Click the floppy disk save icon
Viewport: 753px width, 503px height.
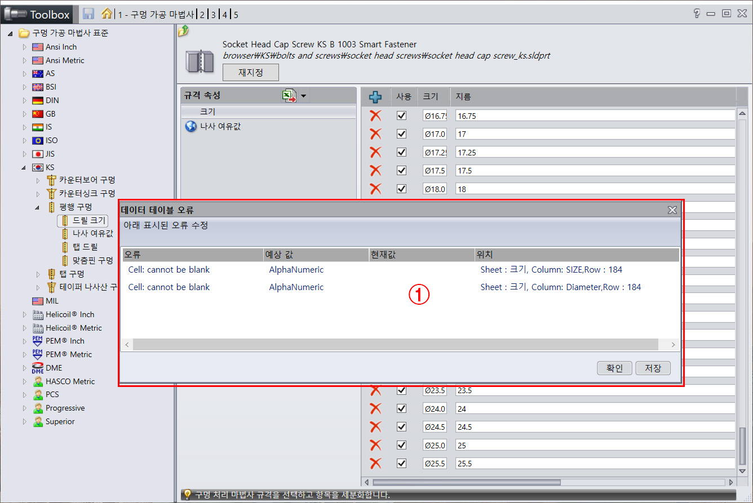coord(88,14)
